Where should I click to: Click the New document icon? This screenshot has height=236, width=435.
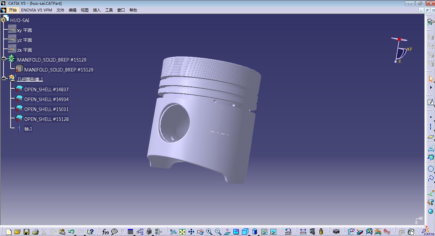pos(9,232)
